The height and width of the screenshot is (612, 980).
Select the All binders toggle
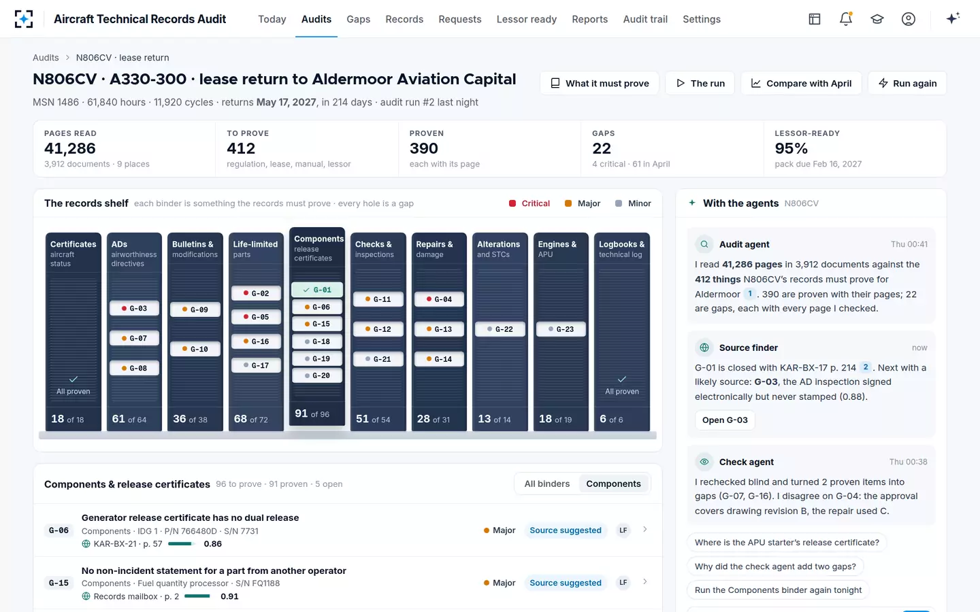pyautogui.click(x=547, y=484)
